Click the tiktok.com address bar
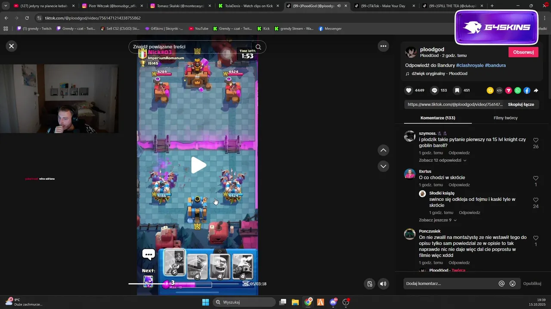This screenshot has height=309, width=551. click(241, 18)
